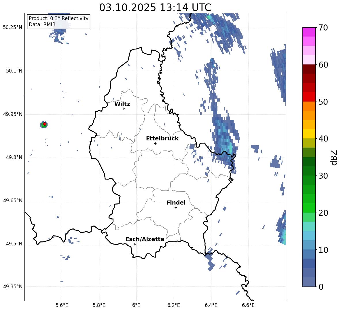The image size is (341, 311).
Task: Click the colorbar tick label 30
Action: (x=323, y=176)
